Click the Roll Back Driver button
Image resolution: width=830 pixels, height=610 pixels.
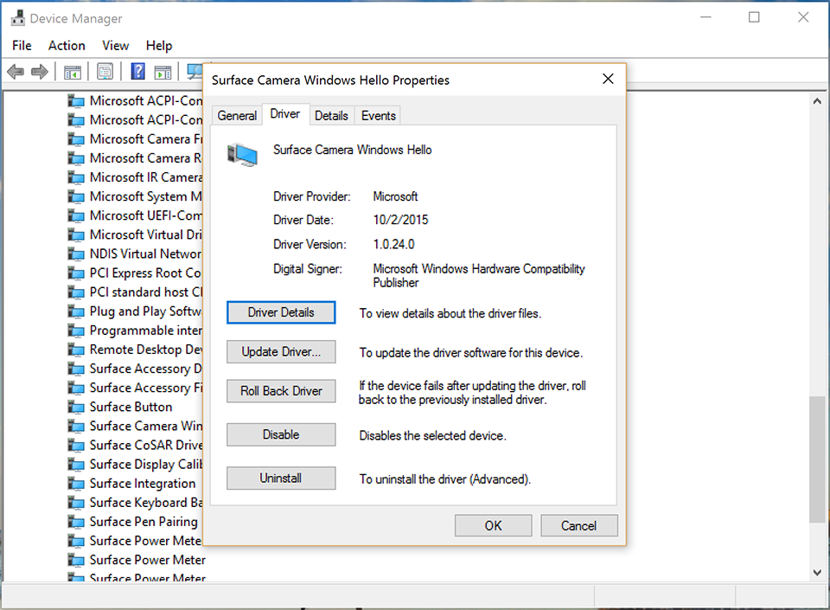coord(281,391)
